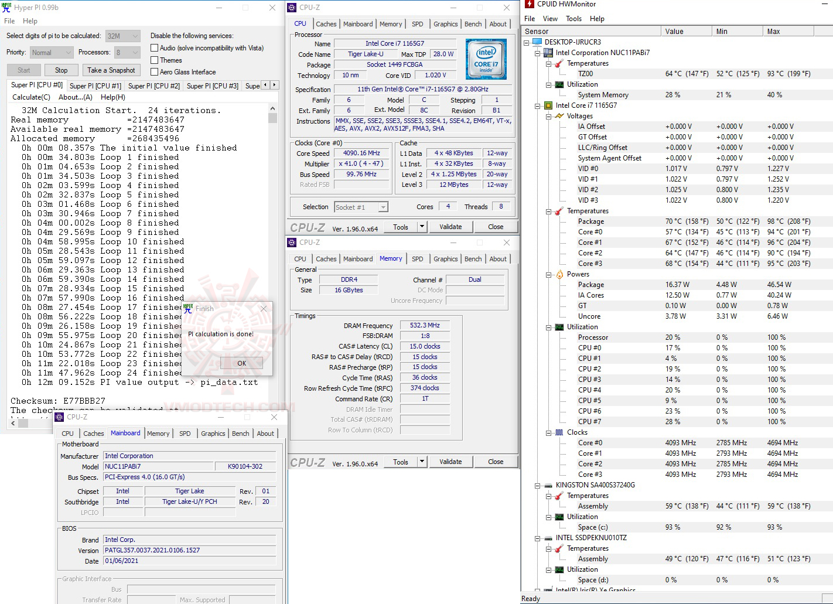
Task: Open the Priority dropdown set to Normal
Action: [x=52, y=52]
